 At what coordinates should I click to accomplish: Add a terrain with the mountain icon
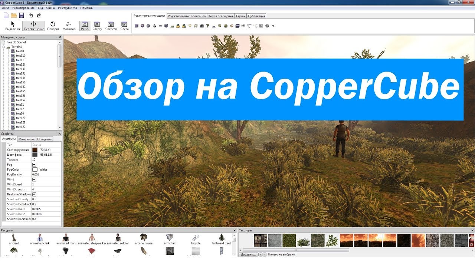[172, 26]
